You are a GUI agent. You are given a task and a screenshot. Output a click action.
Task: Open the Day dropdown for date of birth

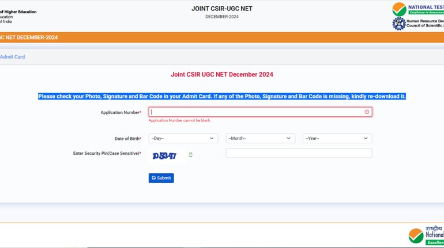click(x=183, y=139)
